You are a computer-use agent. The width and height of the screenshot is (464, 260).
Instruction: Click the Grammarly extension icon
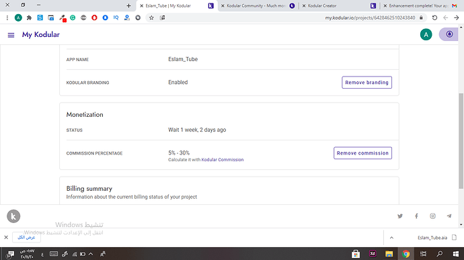73,17
